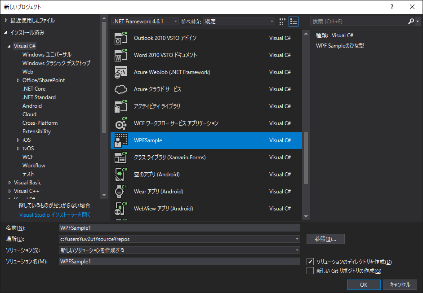Click the search magnifier icon

point(411,21)
